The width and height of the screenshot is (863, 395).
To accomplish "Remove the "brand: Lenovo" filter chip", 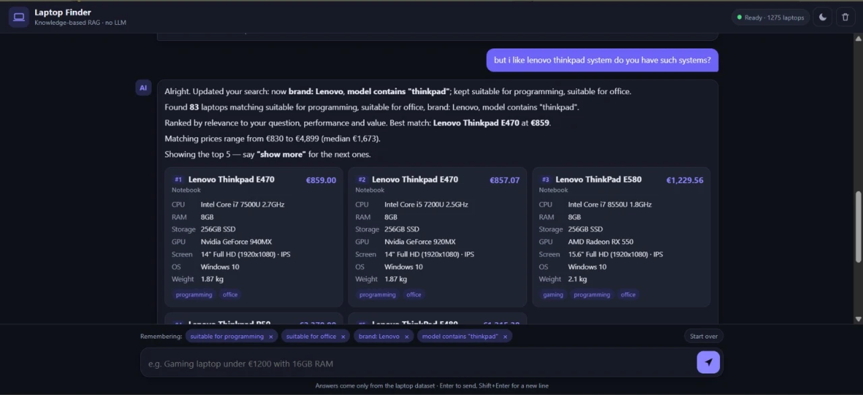I will (407, 336).
